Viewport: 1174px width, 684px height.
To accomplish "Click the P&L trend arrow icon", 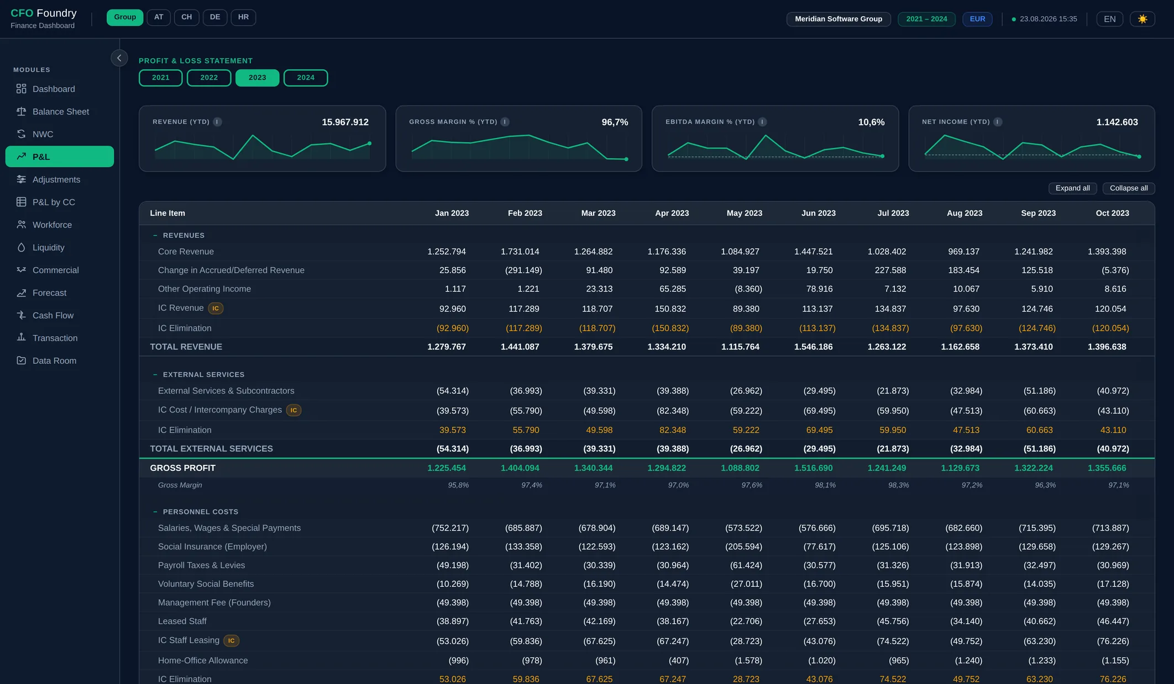I will tap(21, 156).
